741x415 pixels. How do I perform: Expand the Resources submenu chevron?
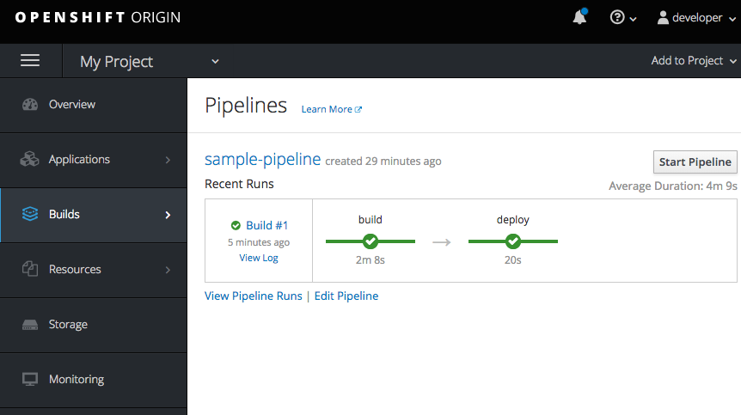[168, 270]
